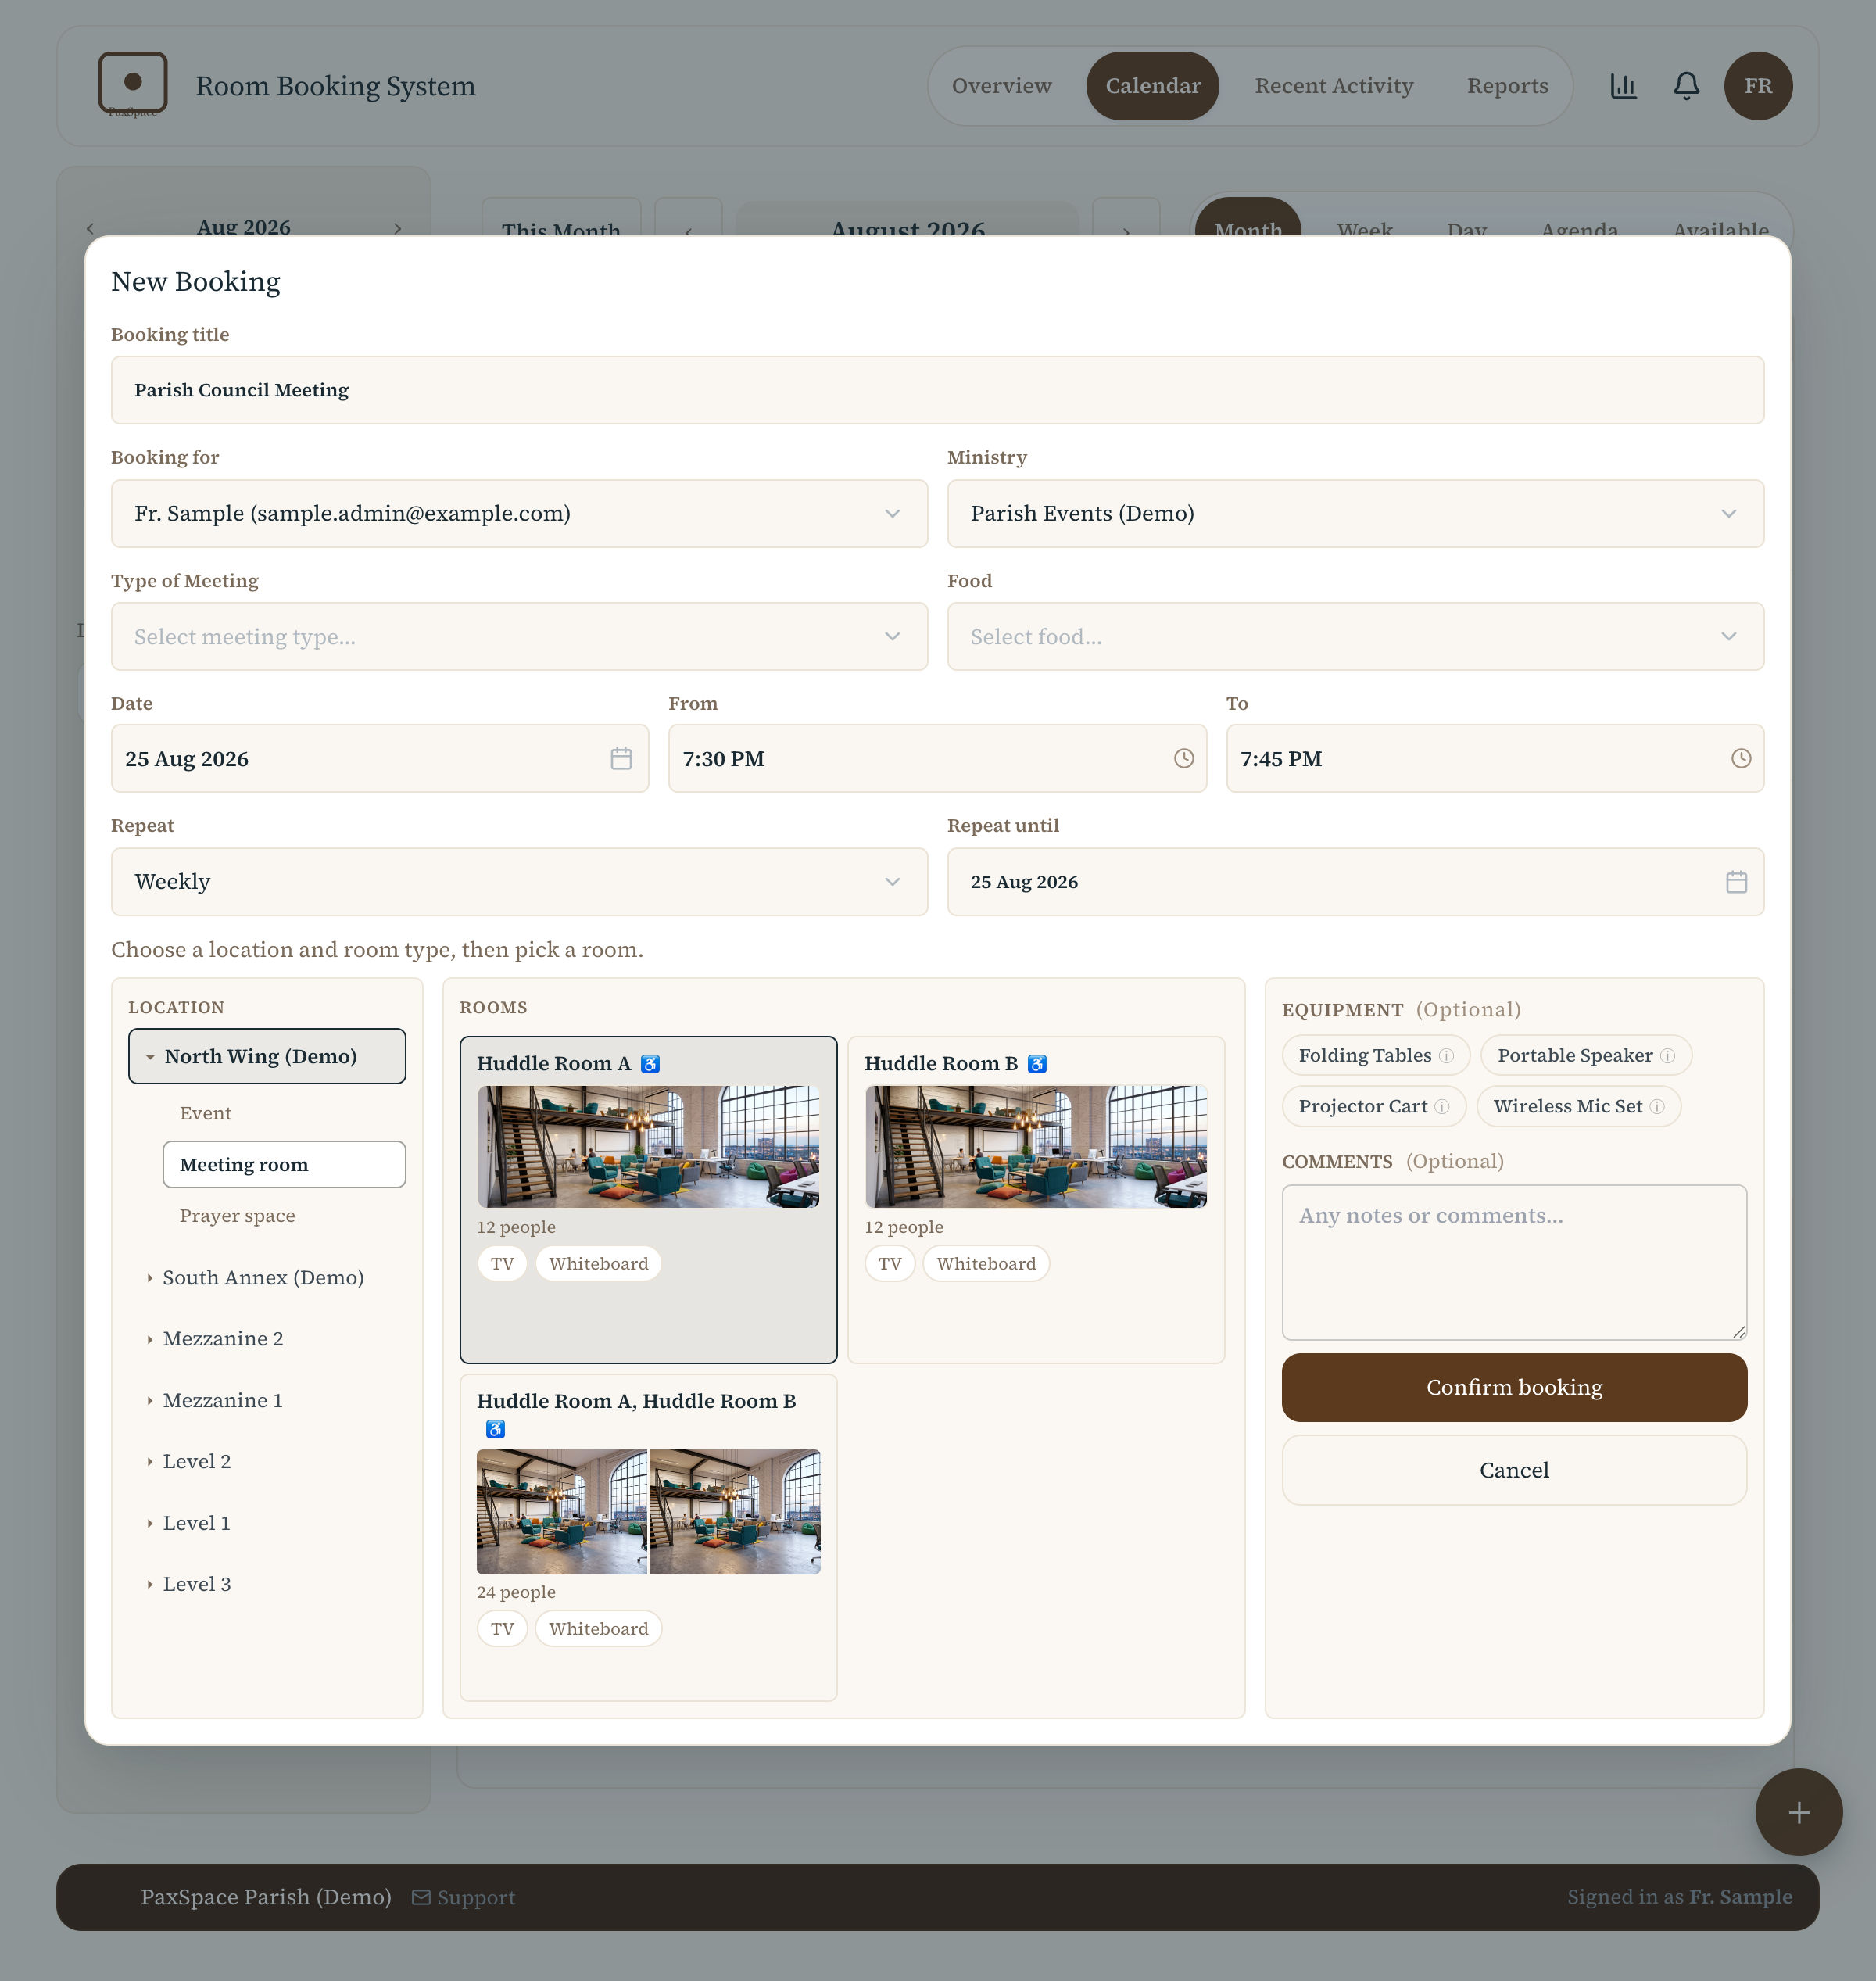The height and width of the screenshot is (1981, 1876).
Task: Click the comments text area
Action: tap(1513, 1262)
